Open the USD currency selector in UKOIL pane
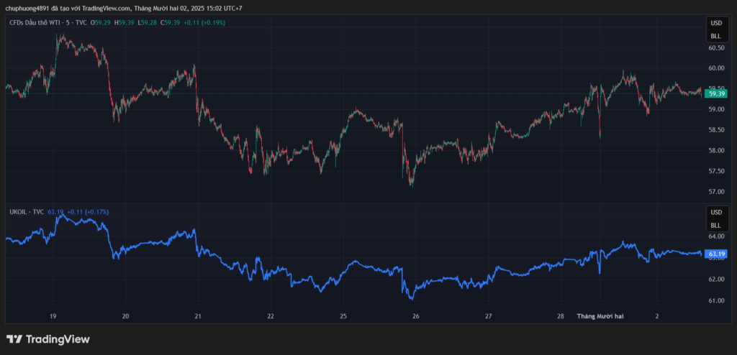This screenshot has height=355, width=737. (x=715, y=213)
